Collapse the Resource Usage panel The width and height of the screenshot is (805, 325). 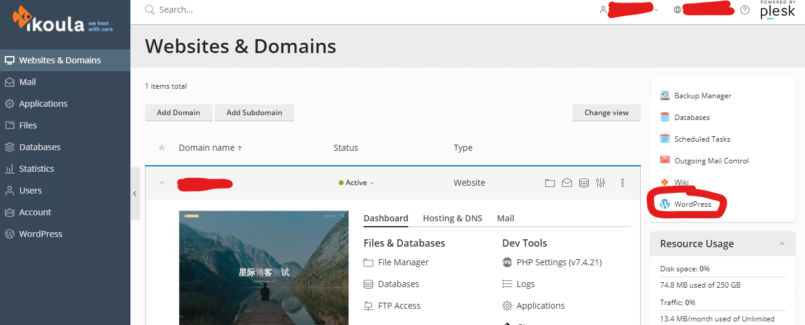pos(782,244)
